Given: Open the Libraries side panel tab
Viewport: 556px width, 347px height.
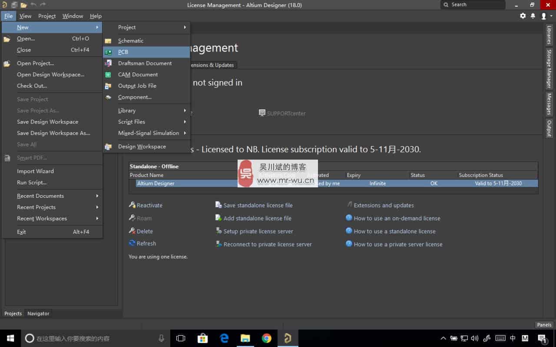Looking at the screenshot, I should 549,35.
